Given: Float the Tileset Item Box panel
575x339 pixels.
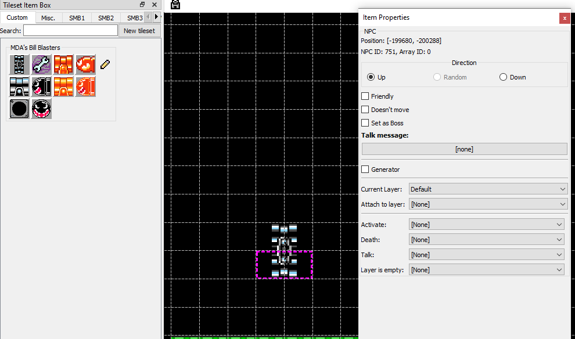Looking at the screenshot, I should (142, 5).
